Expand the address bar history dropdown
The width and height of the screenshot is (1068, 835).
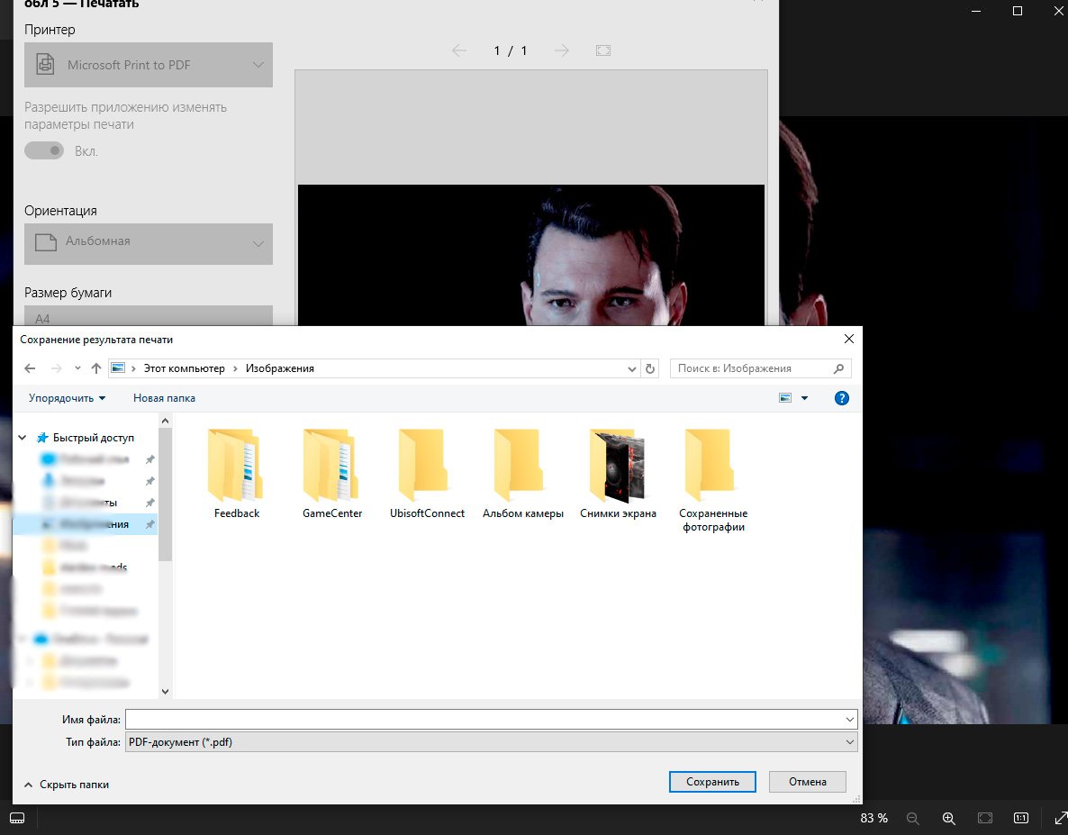coord(631,368)
